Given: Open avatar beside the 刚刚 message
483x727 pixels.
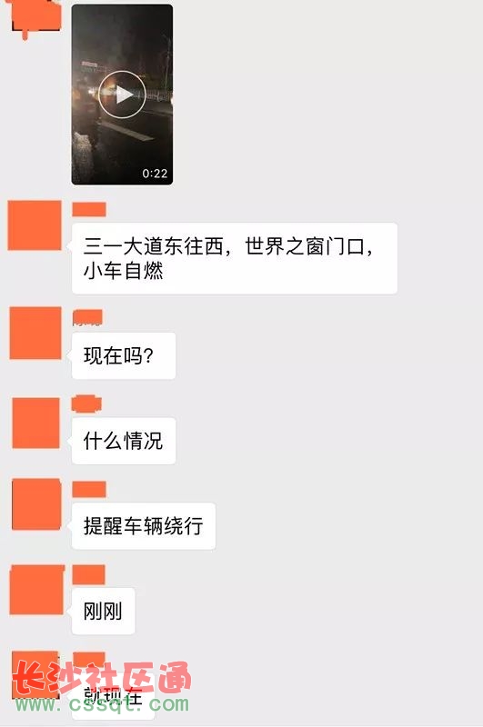Looking at the screenshot, I should point(36,590).
